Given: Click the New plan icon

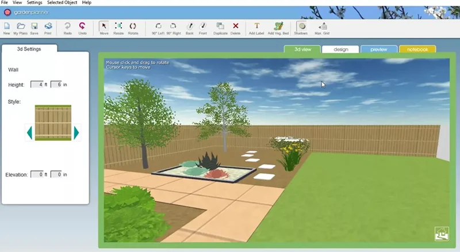Looking at the screenshot, I should tap(7, 26).
